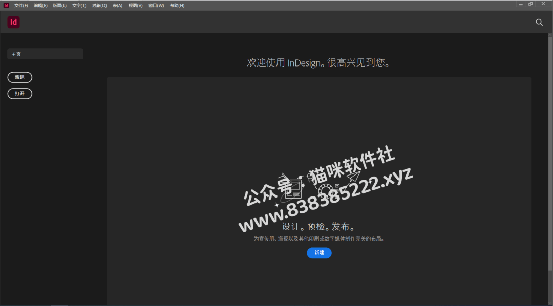
Task: Close the InDesign window
Action: pos(543,4)
